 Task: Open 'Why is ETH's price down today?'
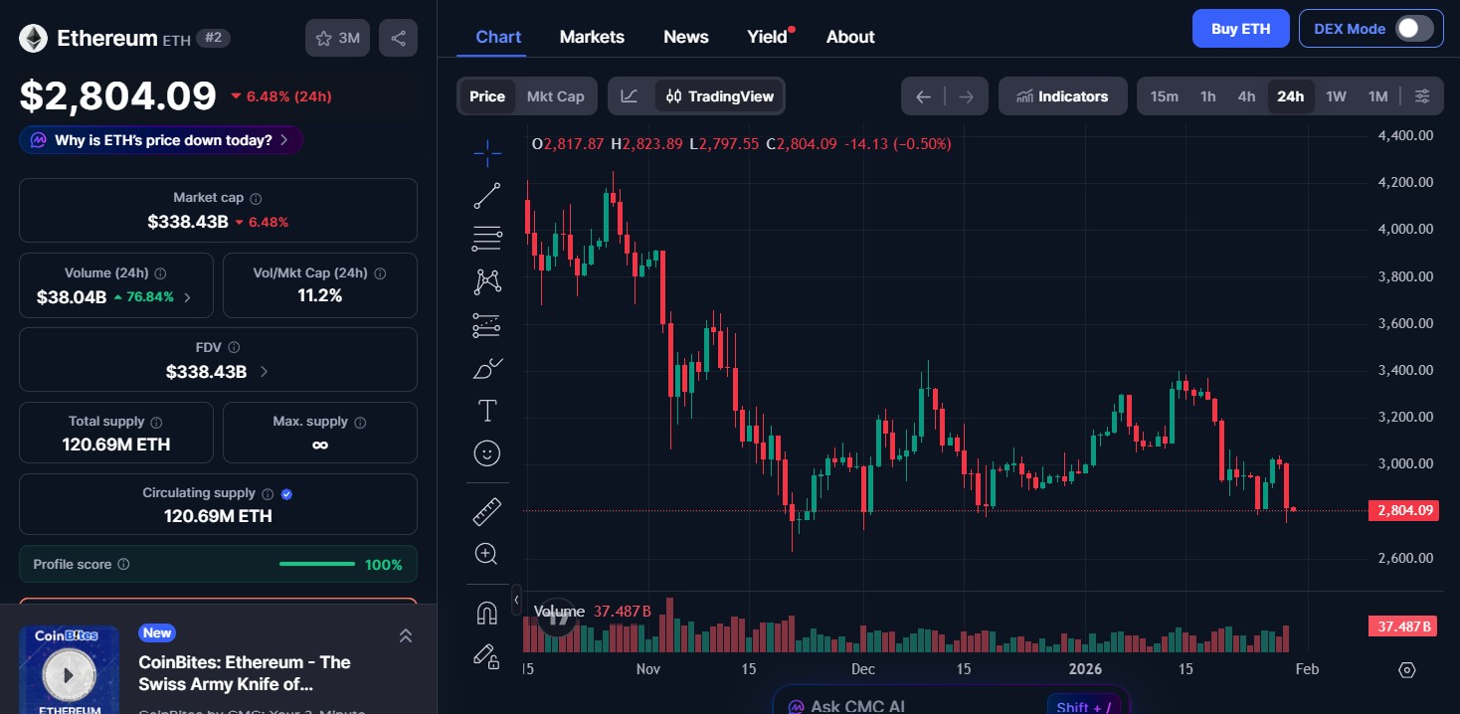[160, 140]
